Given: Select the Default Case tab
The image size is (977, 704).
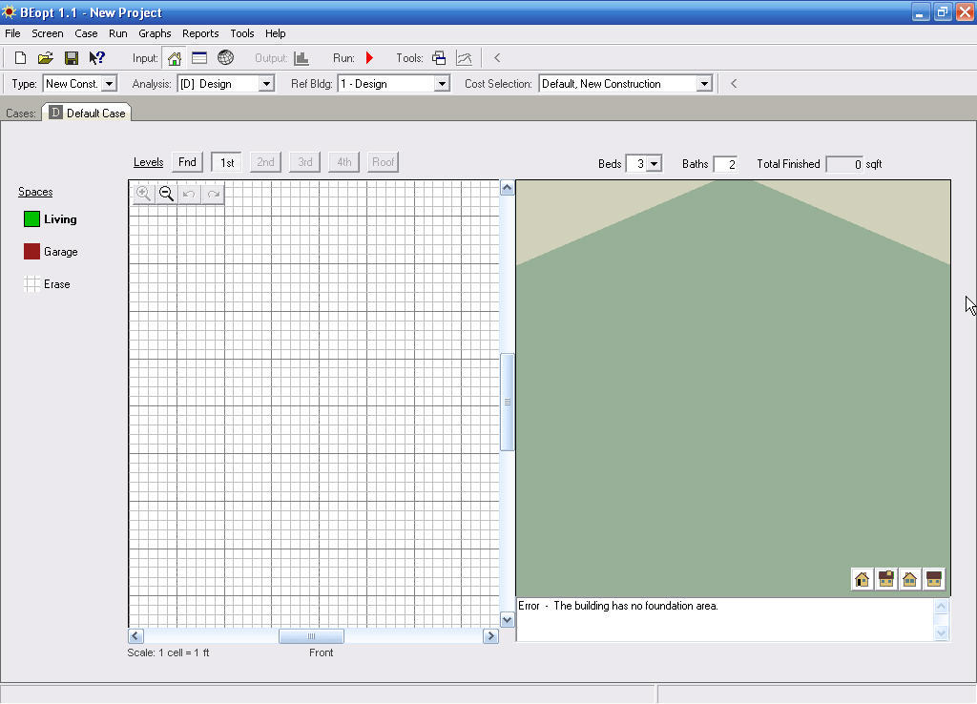Looking at the screenshot, I should point(87,113).
